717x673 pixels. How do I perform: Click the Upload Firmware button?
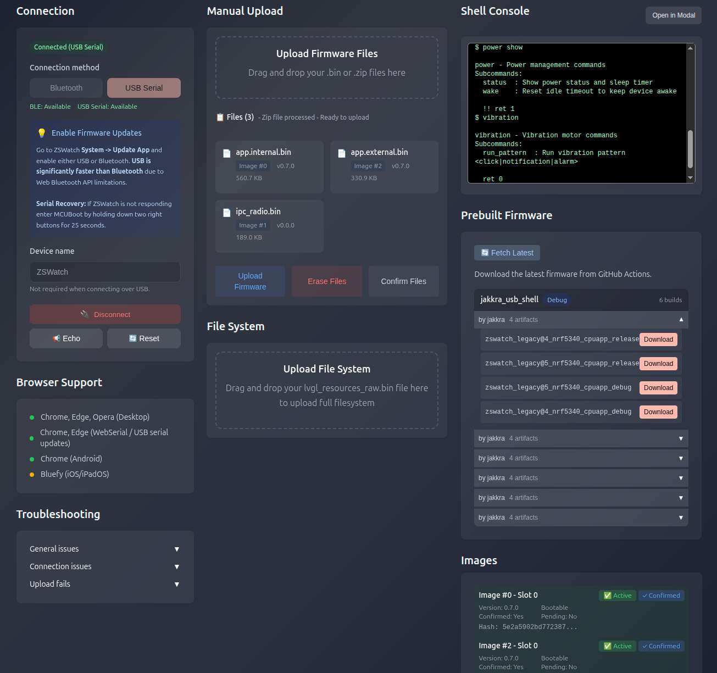[x=250, y=281]
